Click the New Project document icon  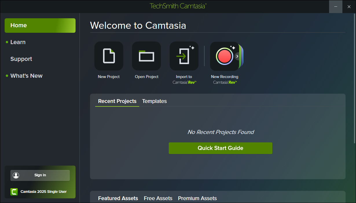click(109, 56)
